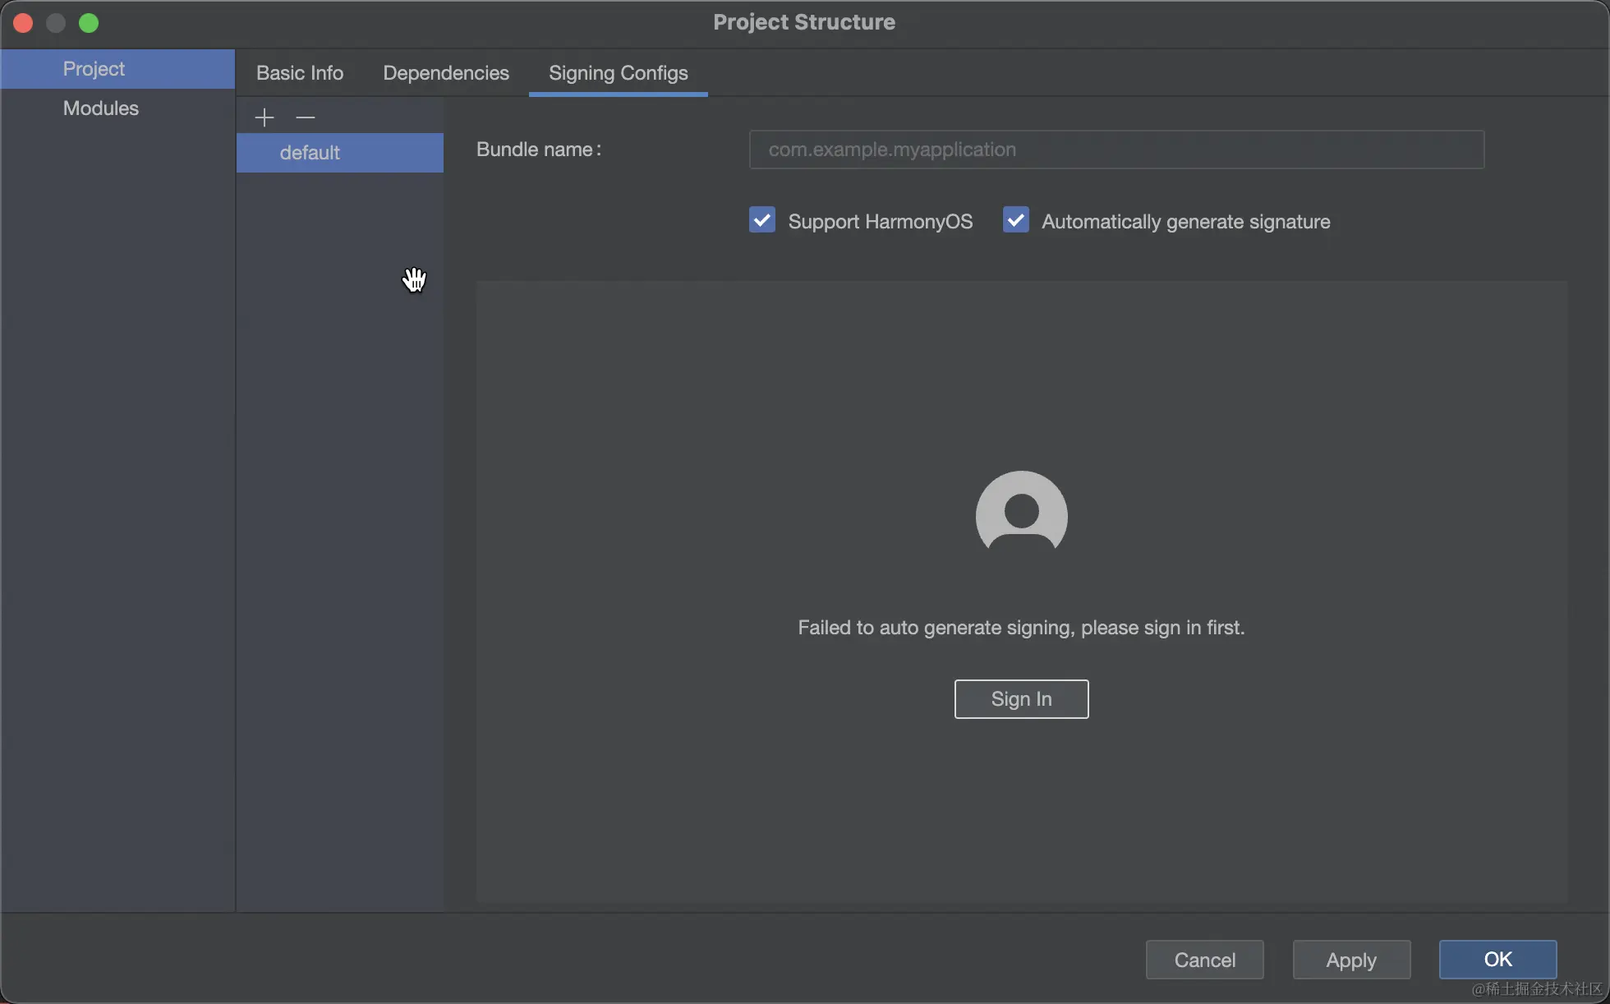
Task: Switch to the Dependencies tab
Action: click(446, 73)
